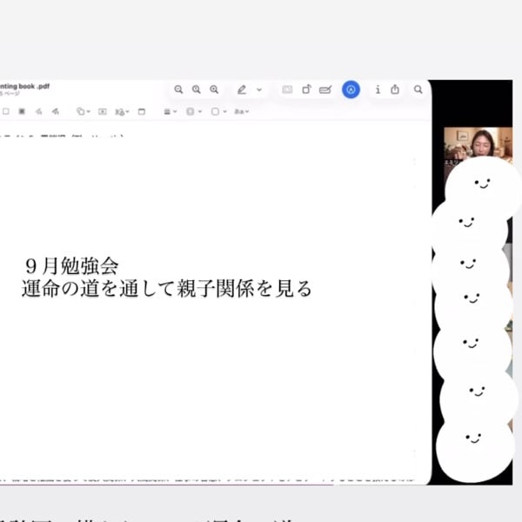Select the Sketch drawing tool
Viewport: 522px width, 522px height.
38,111
